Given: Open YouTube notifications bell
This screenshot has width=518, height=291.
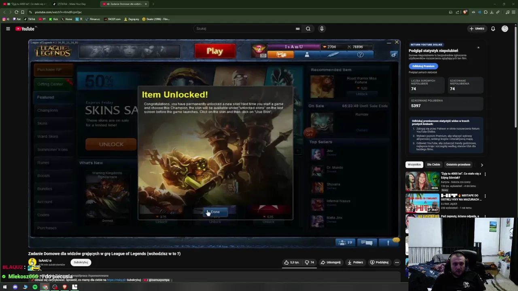Looking at the screenshot, I should [x=493, y=29].
